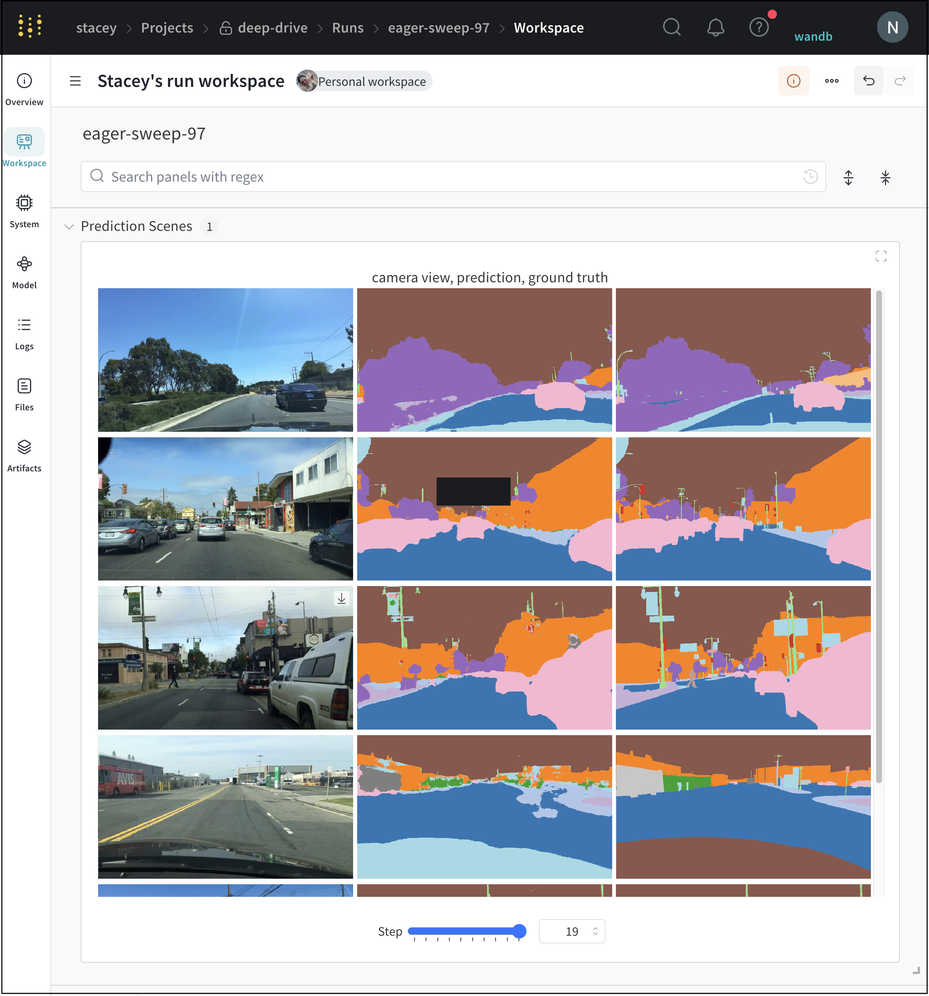Open search in the top navigation
This screenshot has width=929, height=996.
tap(672, 27)
